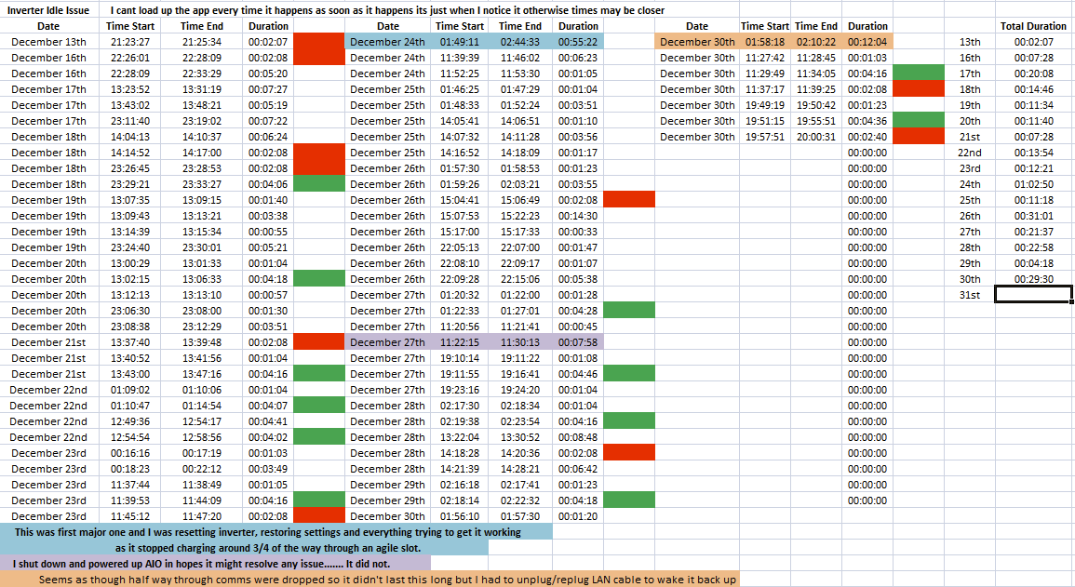This screenshot has height=587, width=1075.
Task: Click the green fill cell in the 11:29:49 row
Action: tap(919, 73)
